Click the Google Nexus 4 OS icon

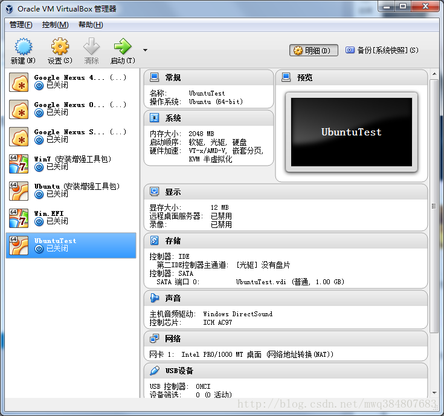click(x=19, y=82)
